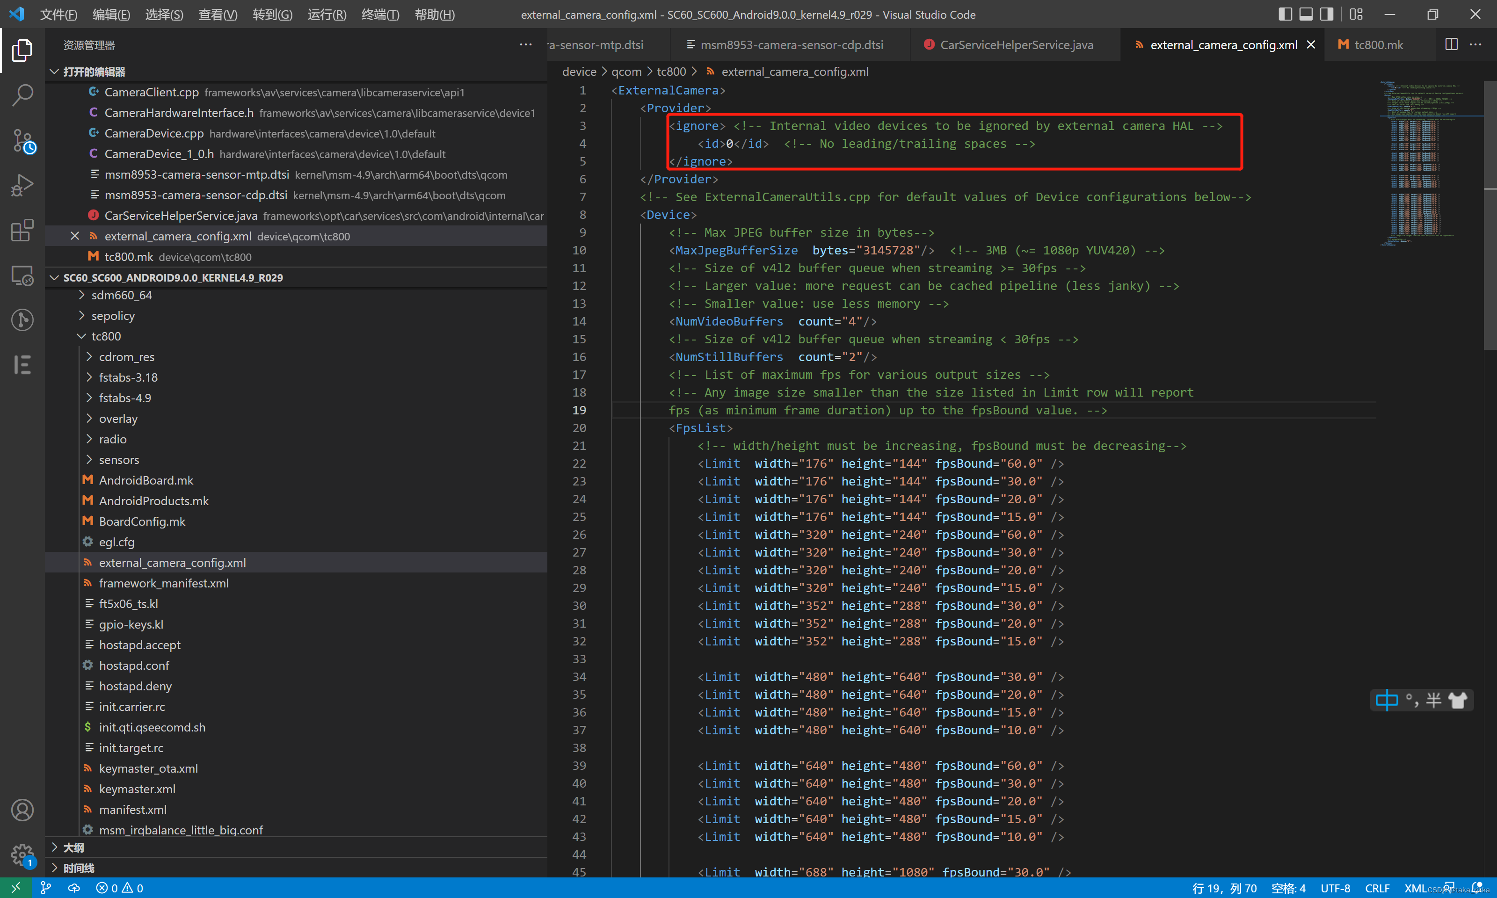This screenshot has height=898, width=1497.
Task: Open the Source Control view
Action: [22, 140]
